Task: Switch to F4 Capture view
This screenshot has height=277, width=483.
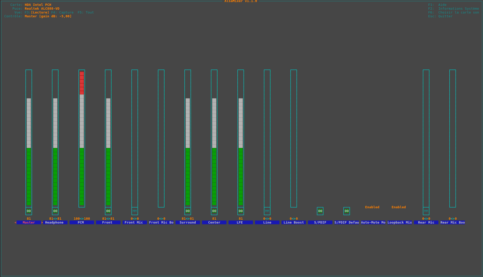Action: coord(62,12)
